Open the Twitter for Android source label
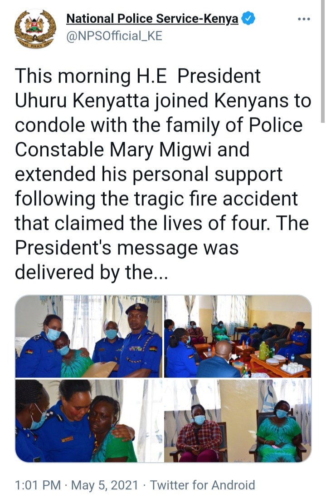 [203, 485]
